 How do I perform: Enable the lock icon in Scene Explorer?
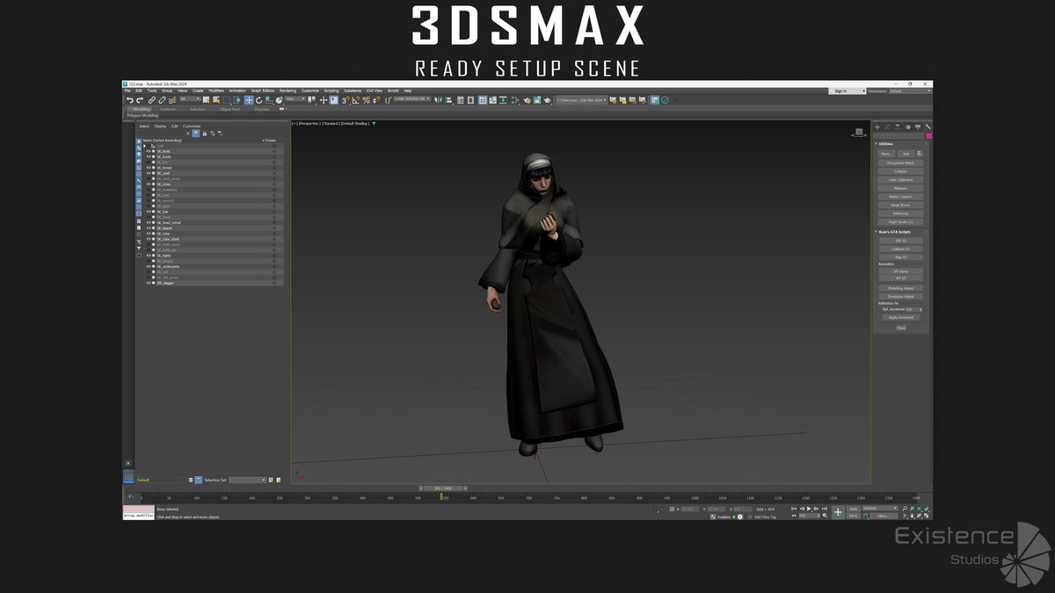[204, 134]
